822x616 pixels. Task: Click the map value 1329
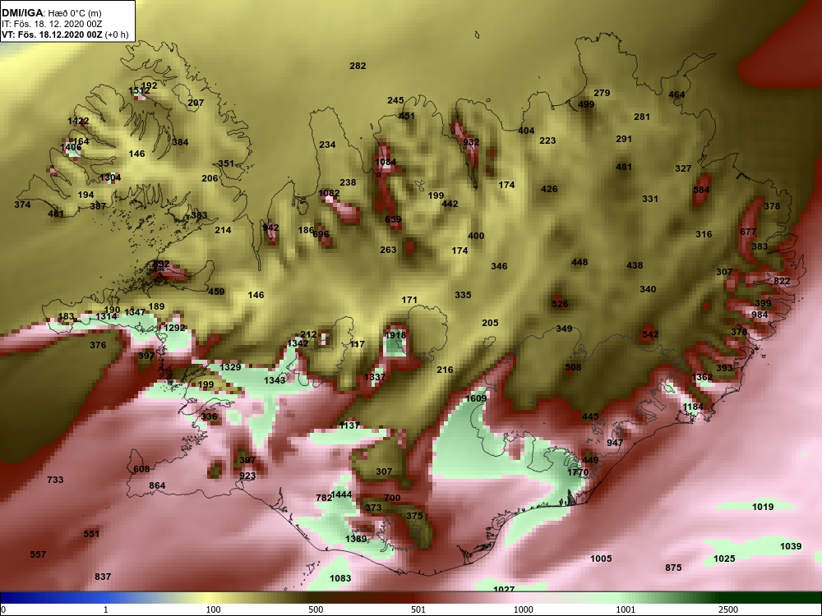coord(230,367)
